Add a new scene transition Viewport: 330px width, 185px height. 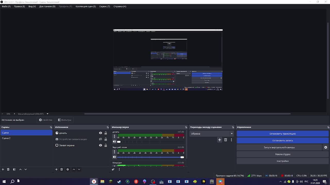click(220, 140)
